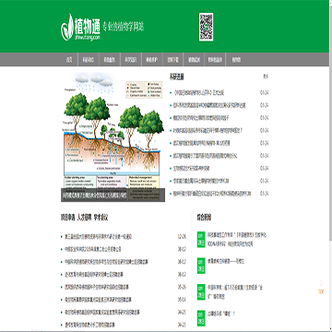Click the 植物通 leaf logo
Viewport: 332px width, 332px height.
coord(80,27)
